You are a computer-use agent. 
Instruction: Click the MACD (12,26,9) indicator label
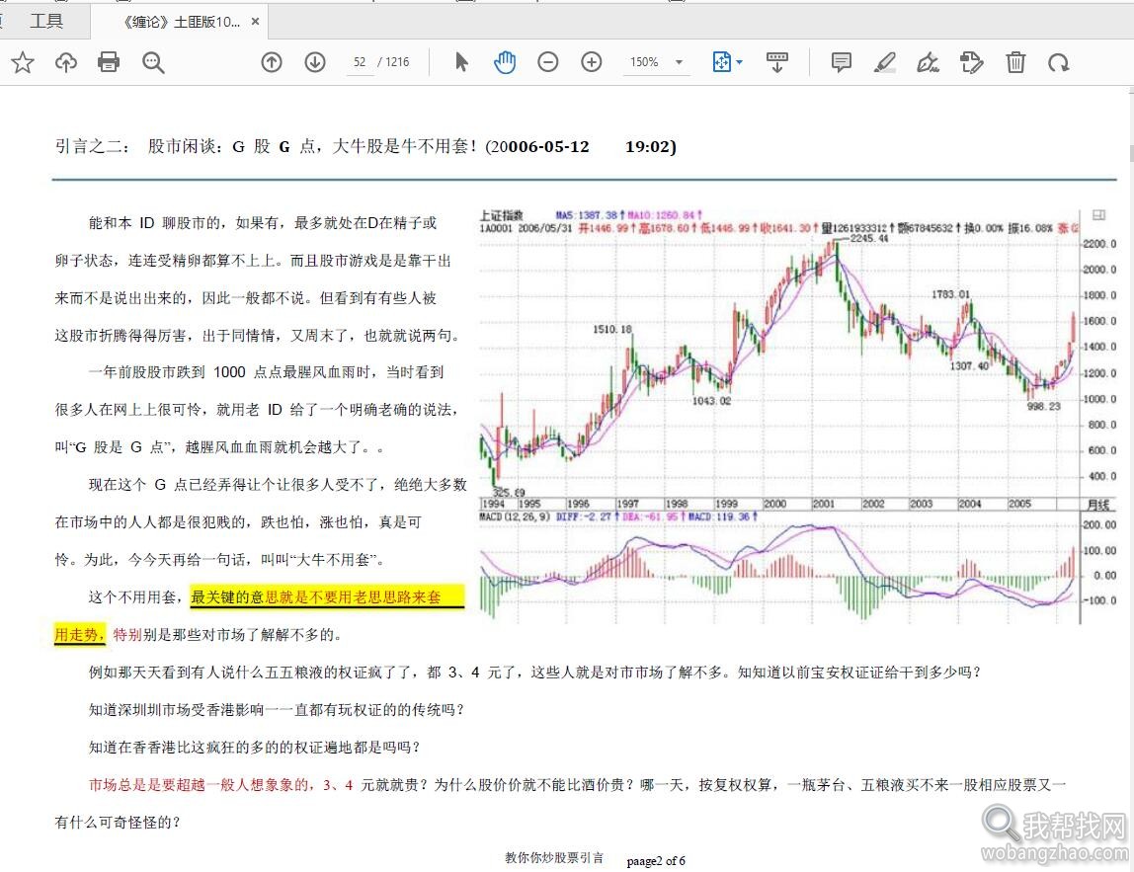[515, 516]
